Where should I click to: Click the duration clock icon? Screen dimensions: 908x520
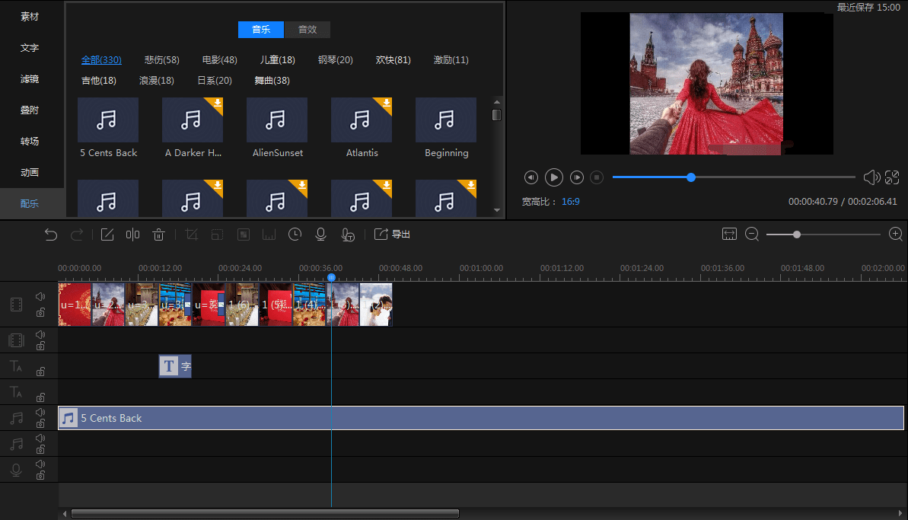(x=295, y=234)
